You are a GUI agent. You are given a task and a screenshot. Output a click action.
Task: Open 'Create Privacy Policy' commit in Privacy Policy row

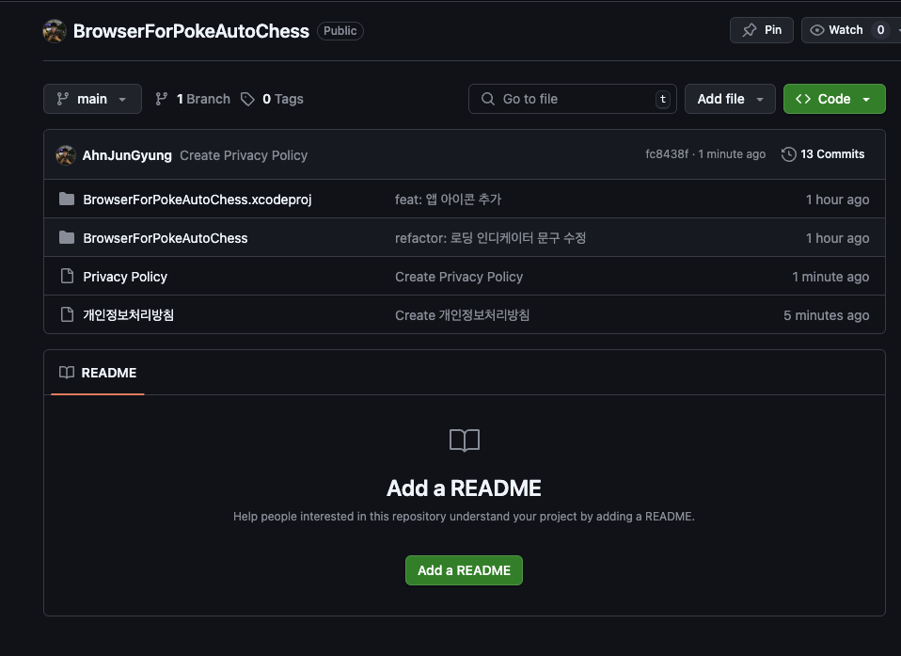(x=459, y=277)
